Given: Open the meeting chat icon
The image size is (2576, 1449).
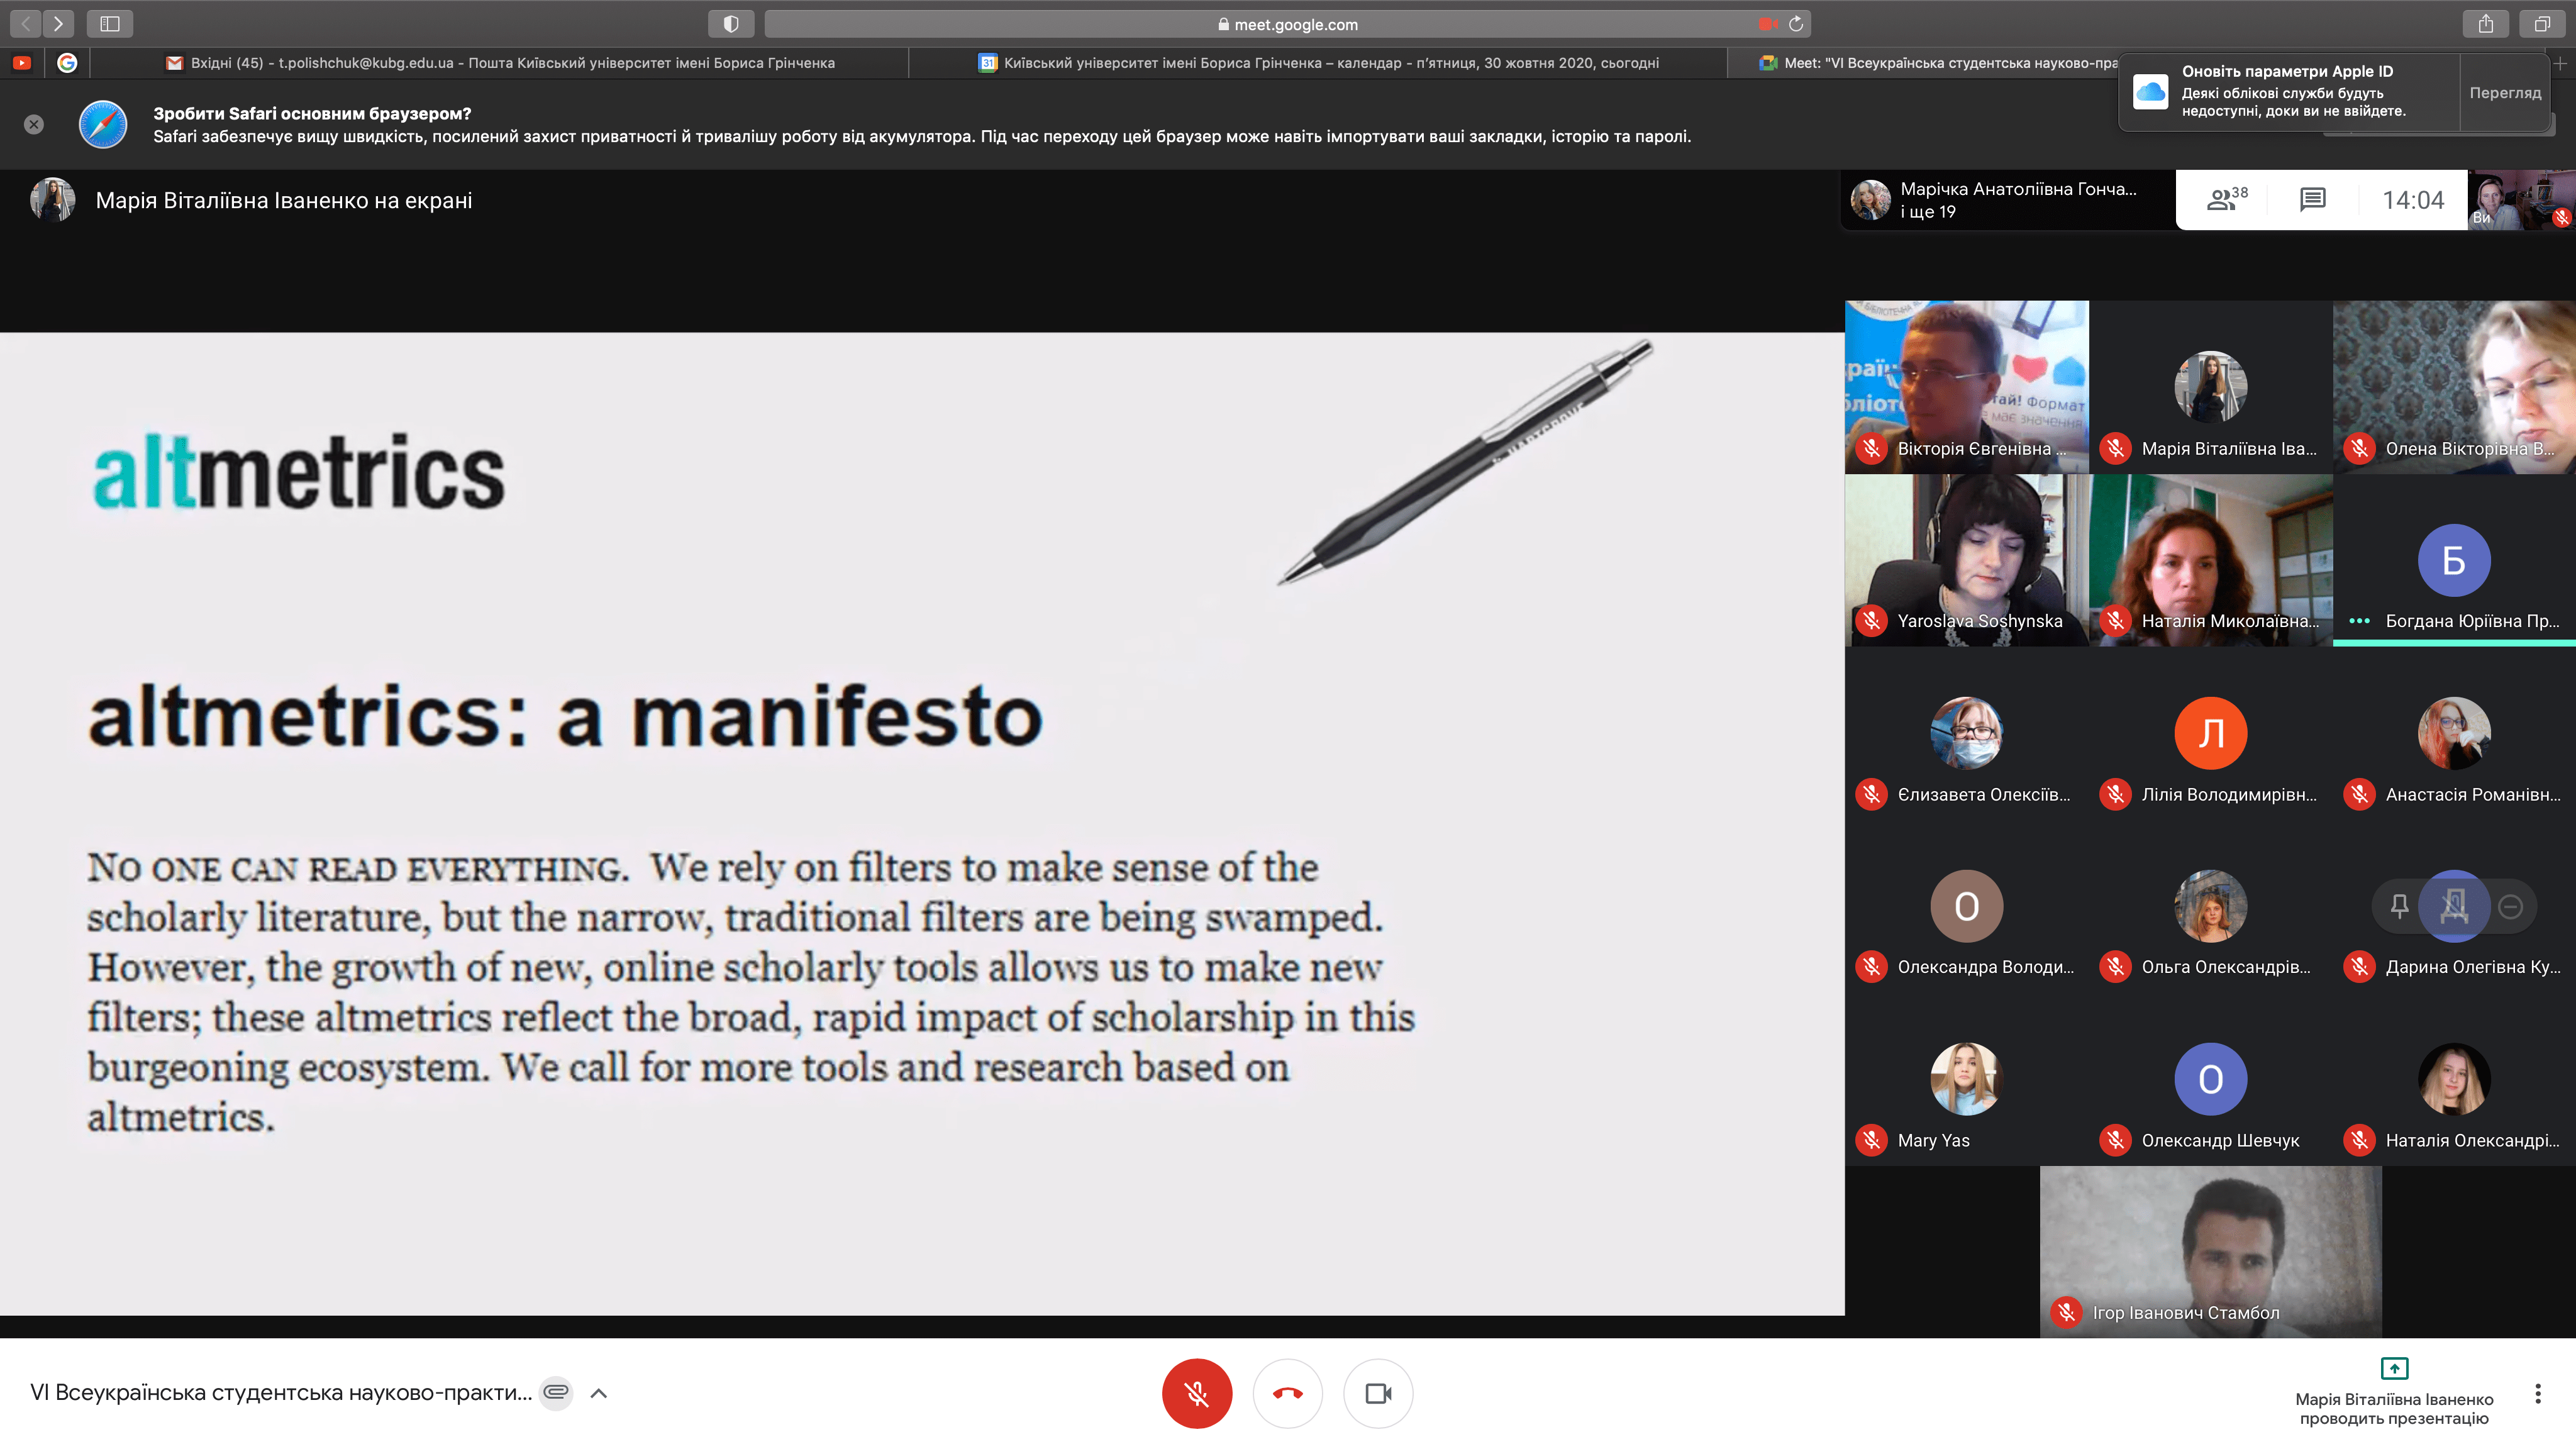Looking at the screenshot, I should [x=2312, y=200].
